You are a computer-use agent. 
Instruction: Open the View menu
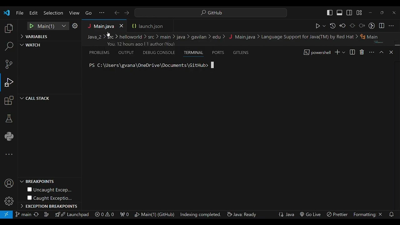click(74, 13)
